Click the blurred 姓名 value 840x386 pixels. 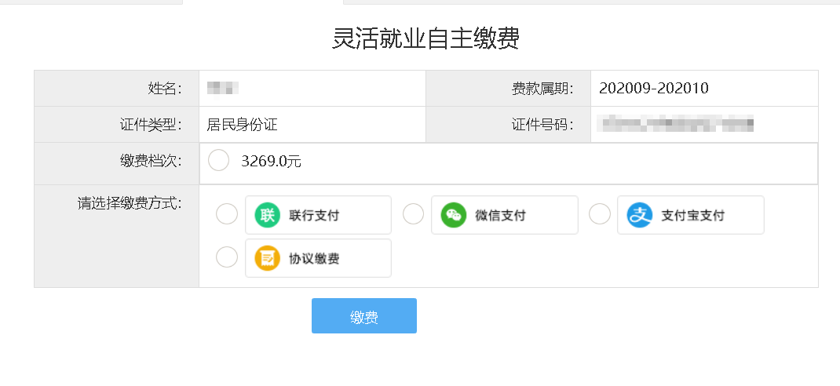(x=222, y=89)
